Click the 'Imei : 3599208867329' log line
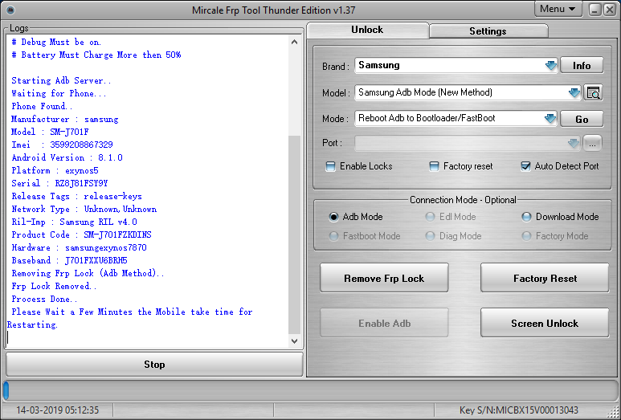621x420 pixels. coord(62,145)
